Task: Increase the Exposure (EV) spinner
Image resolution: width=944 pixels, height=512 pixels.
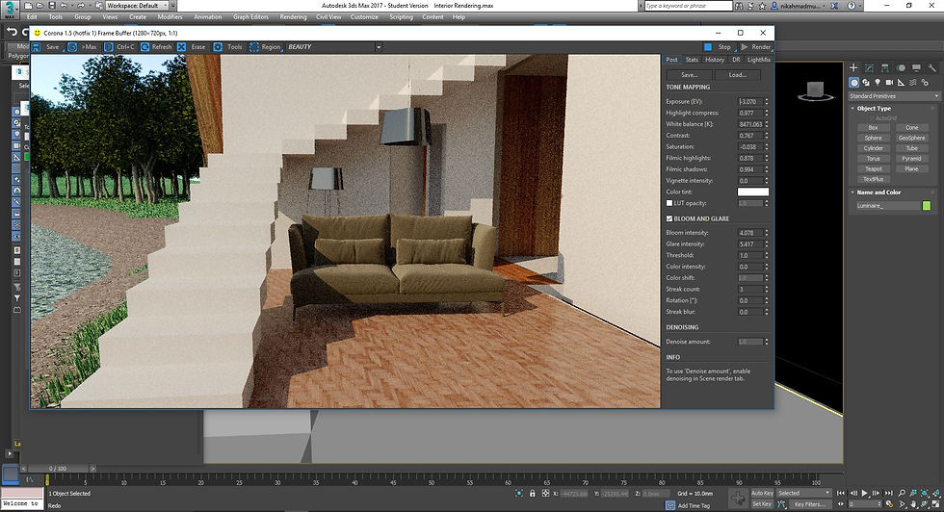Action: 767,100
